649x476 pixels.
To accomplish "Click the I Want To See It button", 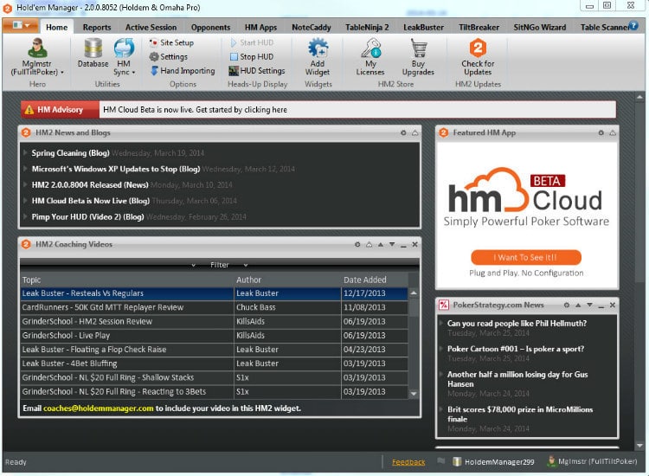I will coord(526,257).
